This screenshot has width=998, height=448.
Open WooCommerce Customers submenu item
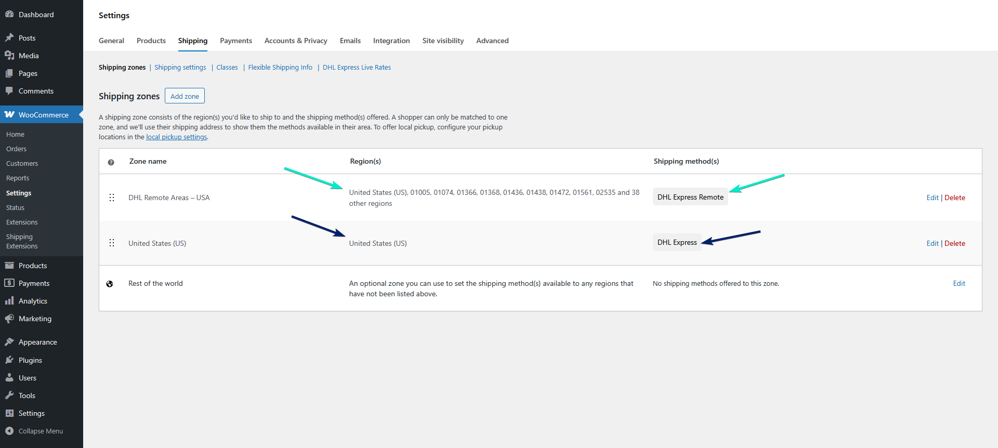click(22, 163)
